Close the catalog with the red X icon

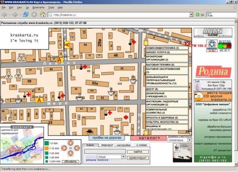187,44
